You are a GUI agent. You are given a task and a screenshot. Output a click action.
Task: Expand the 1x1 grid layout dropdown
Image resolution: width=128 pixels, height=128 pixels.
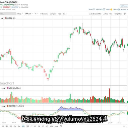65,14
